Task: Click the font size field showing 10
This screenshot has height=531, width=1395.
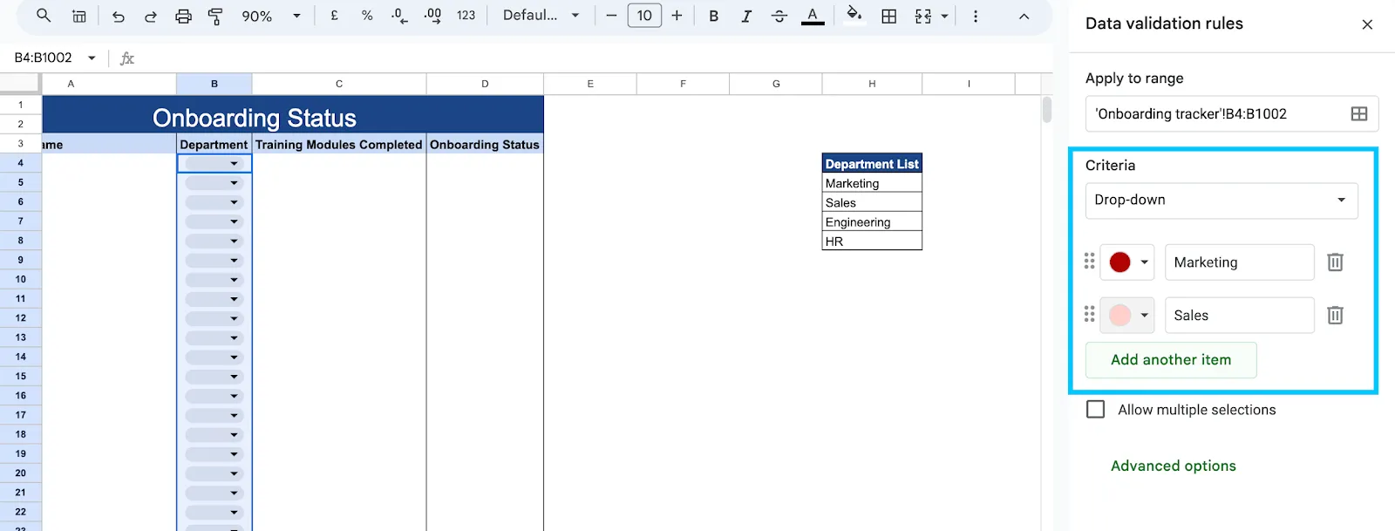Action: click(x=644, y=16)
